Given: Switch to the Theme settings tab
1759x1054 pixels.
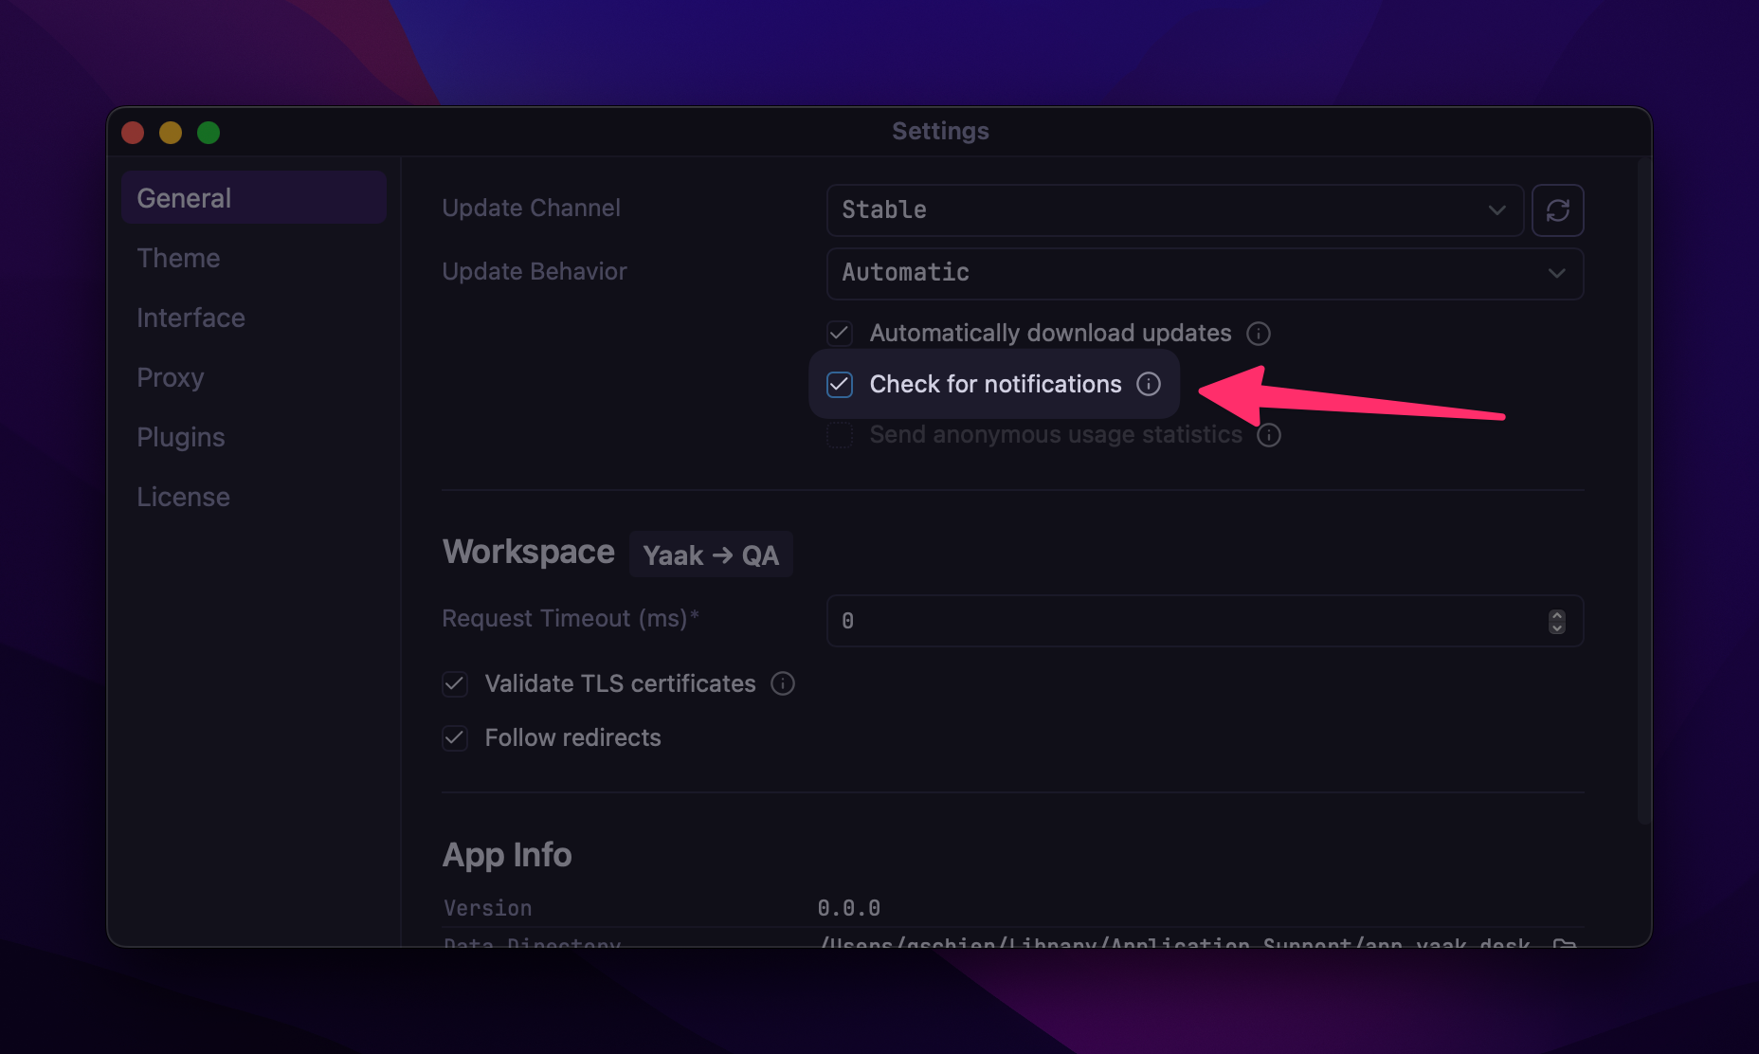Looking at the screenshot, I should point(178,258).
